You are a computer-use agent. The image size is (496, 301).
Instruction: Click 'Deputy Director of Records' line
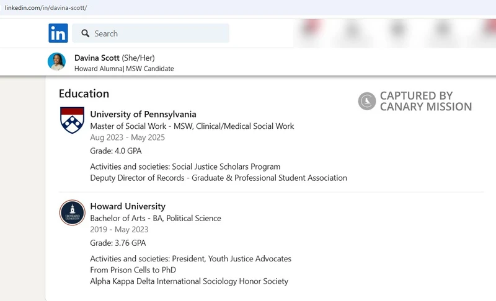219,178
